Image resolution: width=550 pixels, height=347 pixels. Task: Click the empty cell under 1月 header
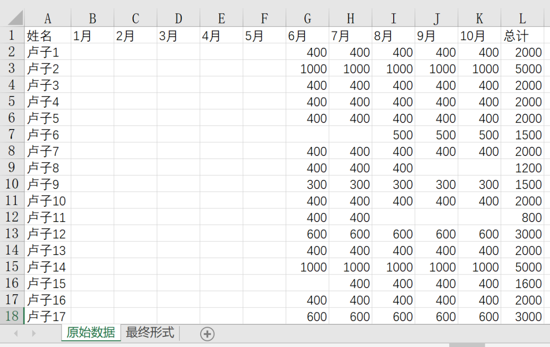coord(92,52)
